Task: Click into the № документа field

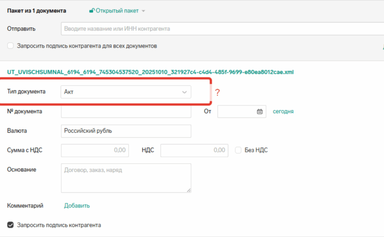Action: [x=126, y=112]
